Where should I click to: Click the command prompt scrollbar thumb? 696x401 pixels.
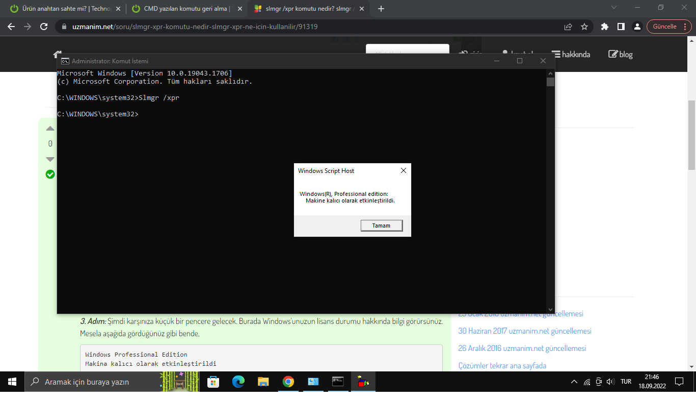click(x=550, y=82)
